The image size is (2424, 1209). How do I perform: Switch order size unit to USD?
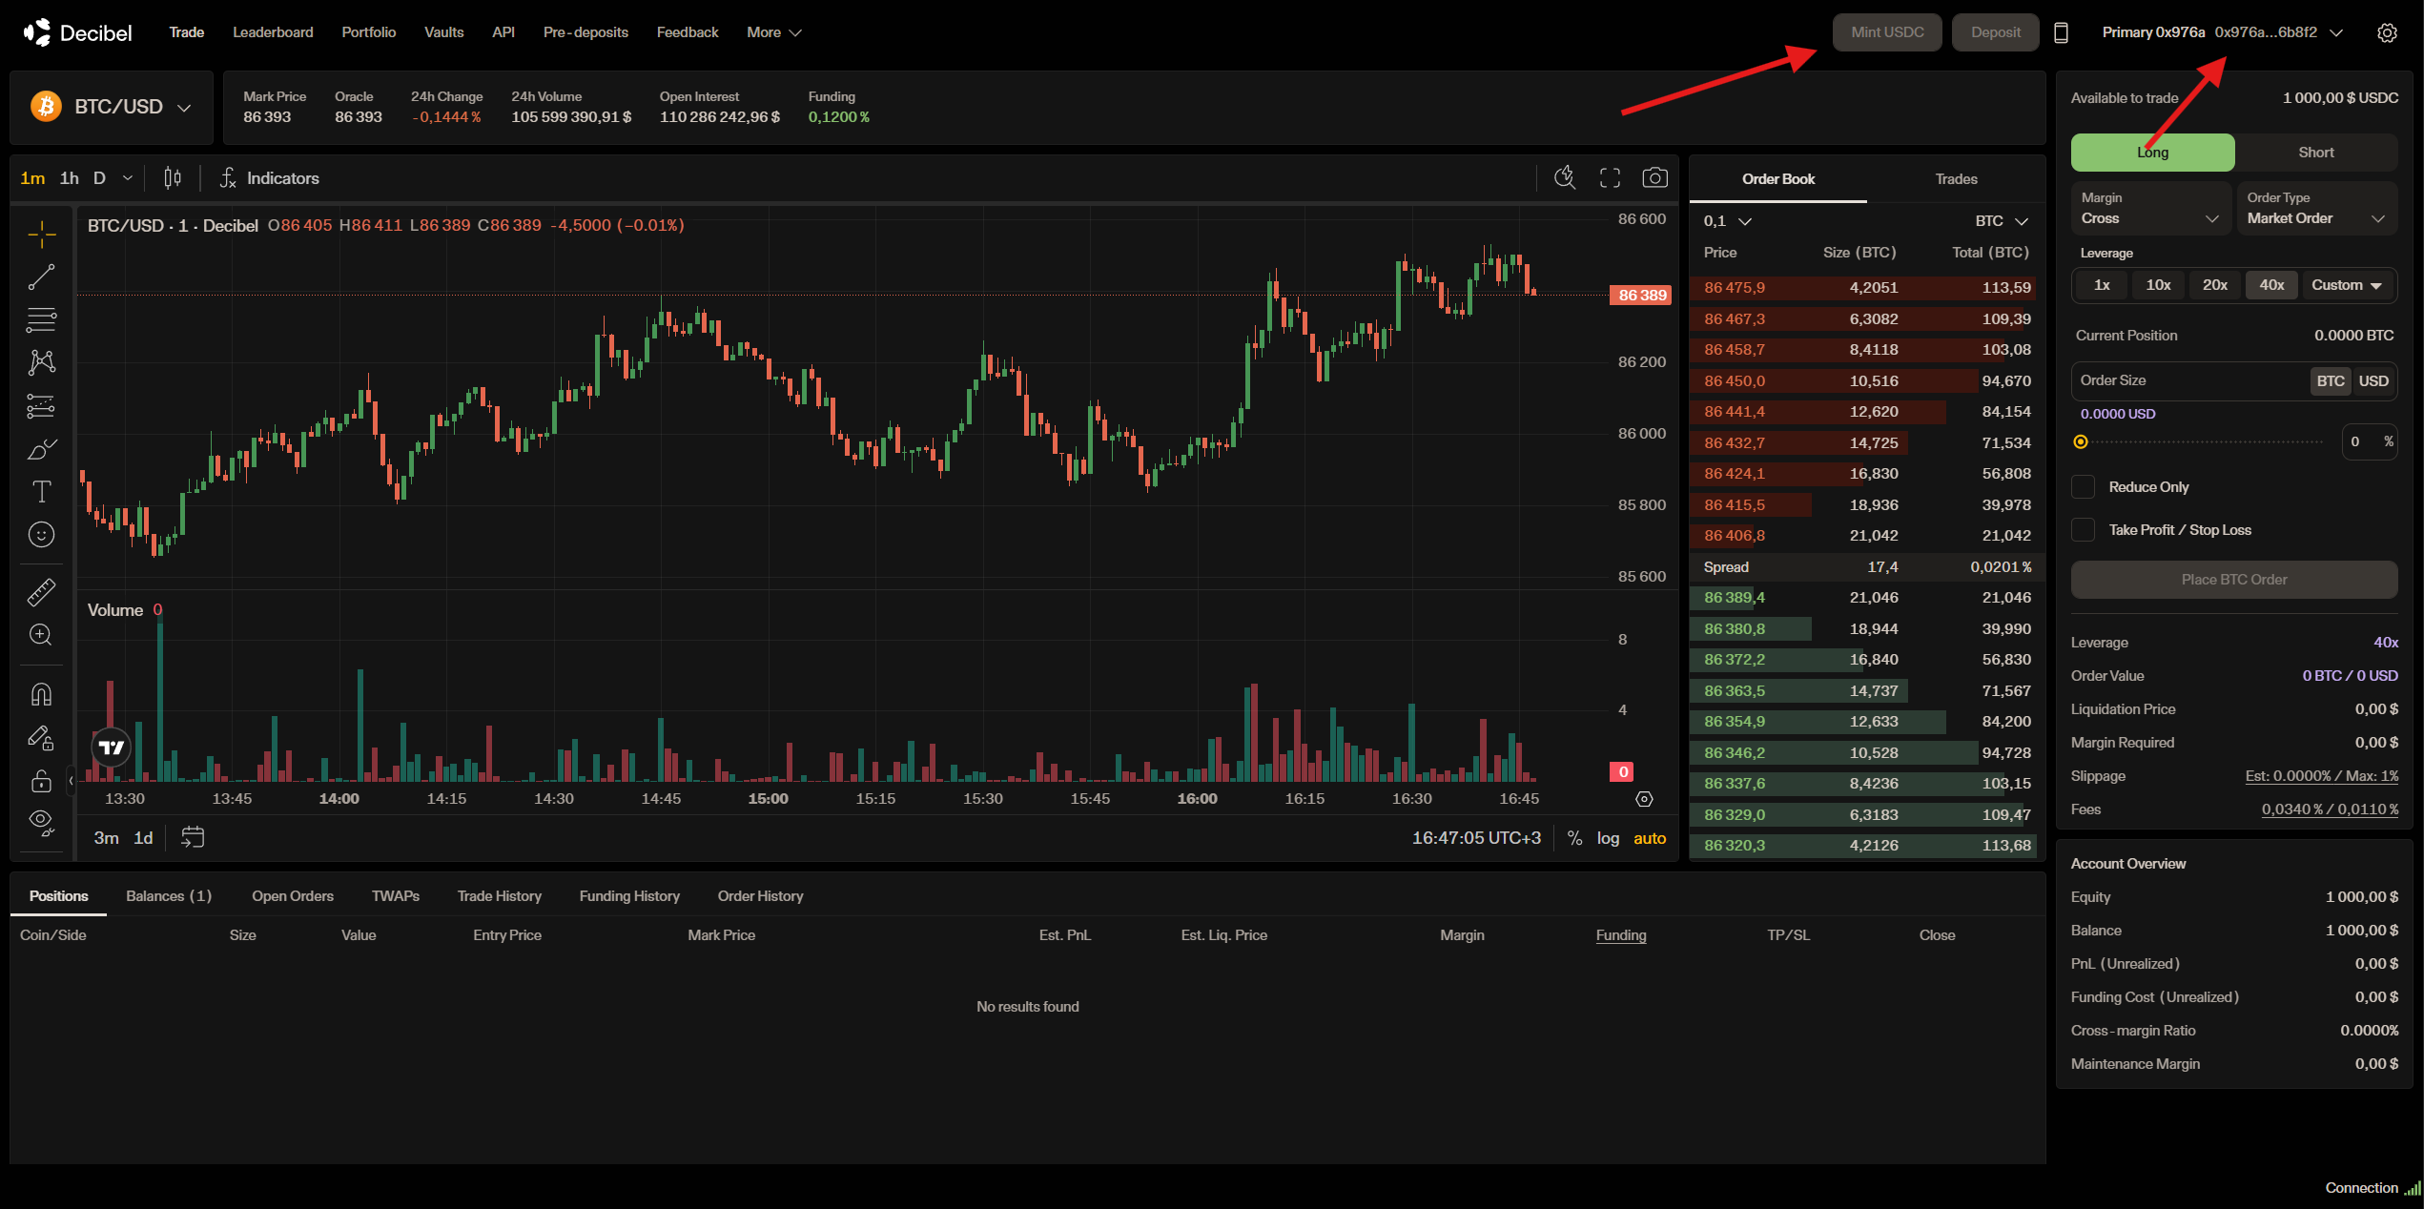coord(2373,380)
